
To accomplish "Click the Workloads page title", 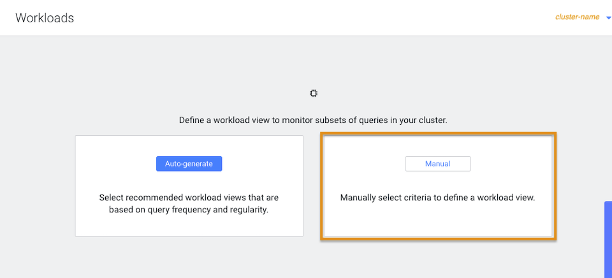I will click(x=45, y=18).
